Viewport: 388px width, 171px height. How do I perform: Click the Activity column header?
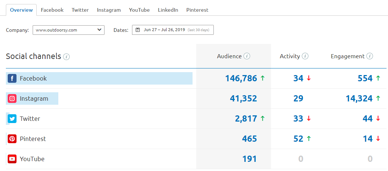coord(290,56)
